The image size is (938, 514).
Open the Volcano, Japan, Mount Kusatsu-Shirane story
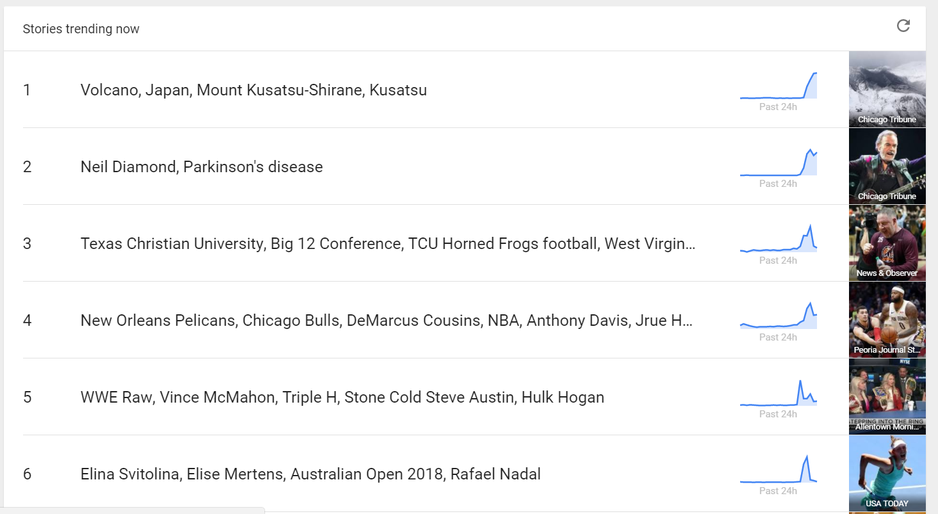(x=254, y=90)
